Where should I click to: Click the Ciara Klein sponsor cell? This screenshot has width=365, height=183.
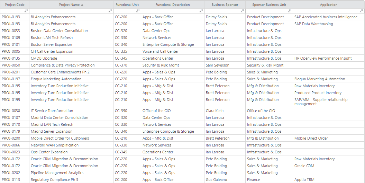pos(225,111)
